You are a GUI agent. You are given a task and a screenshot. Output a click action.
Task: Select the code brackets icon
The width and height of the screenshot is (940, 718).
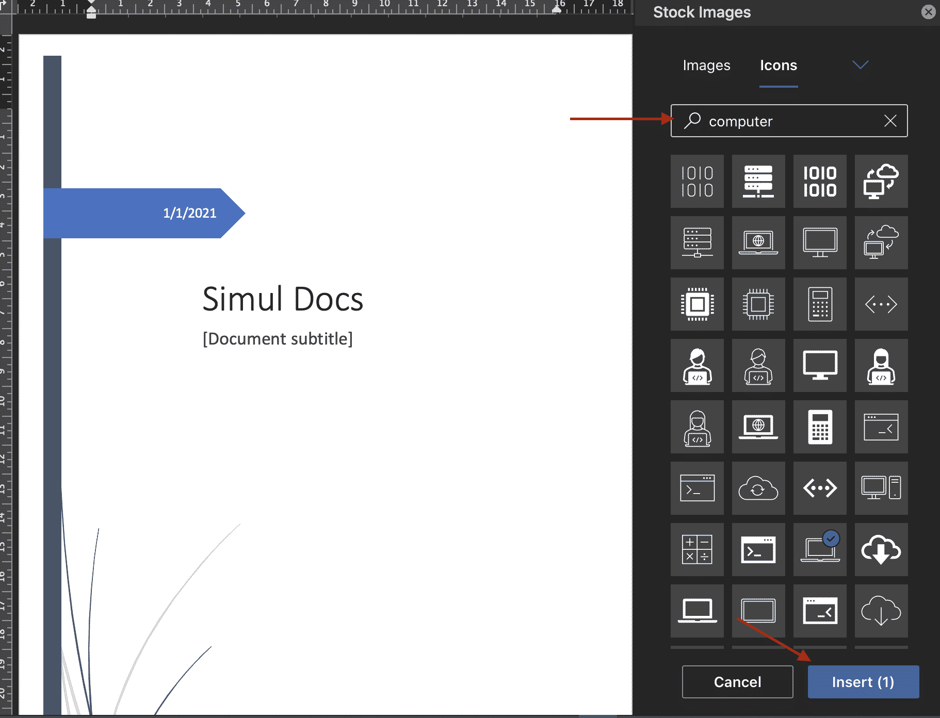(881, 304)
